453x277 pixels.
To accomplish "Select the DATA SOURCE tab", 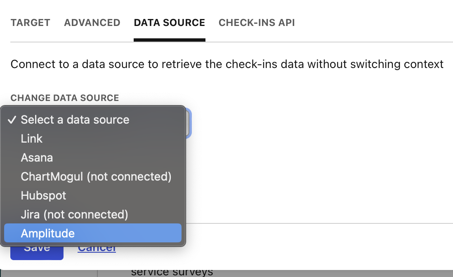I will tap(169, 23).
